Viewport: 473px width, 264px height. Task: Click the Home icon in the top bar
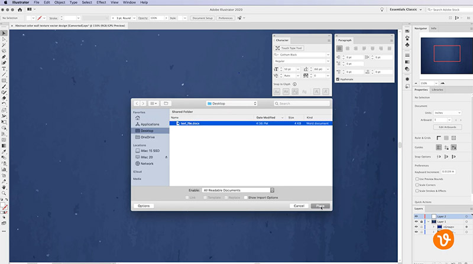(20, 9)
